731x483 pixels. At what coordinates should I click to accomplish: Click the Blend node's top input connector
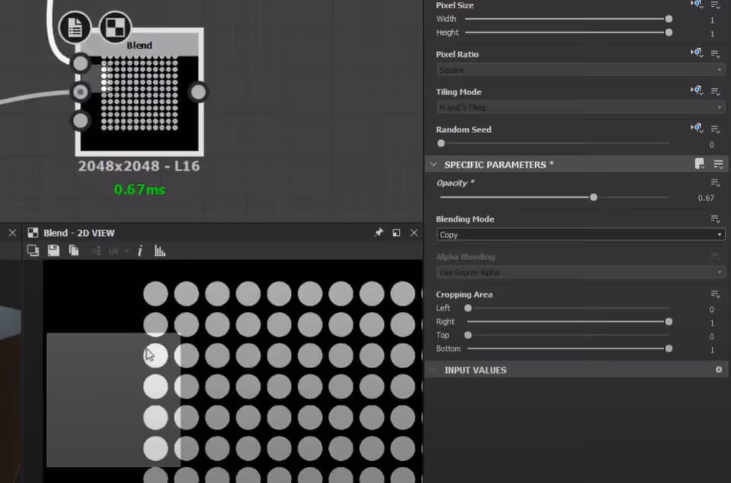pos(81,63)
